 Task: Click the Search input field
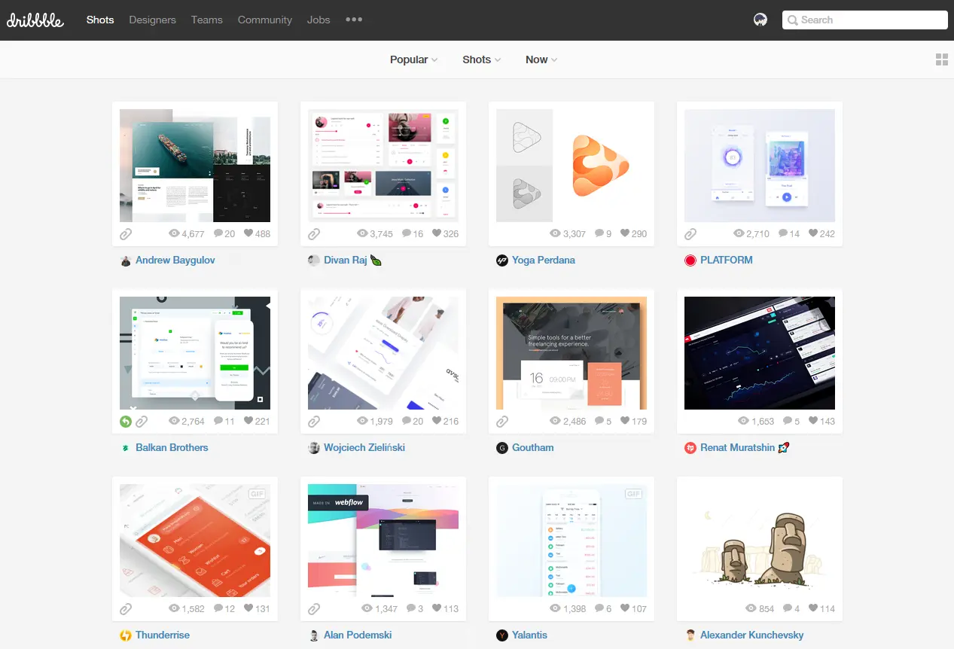[865, 20]
